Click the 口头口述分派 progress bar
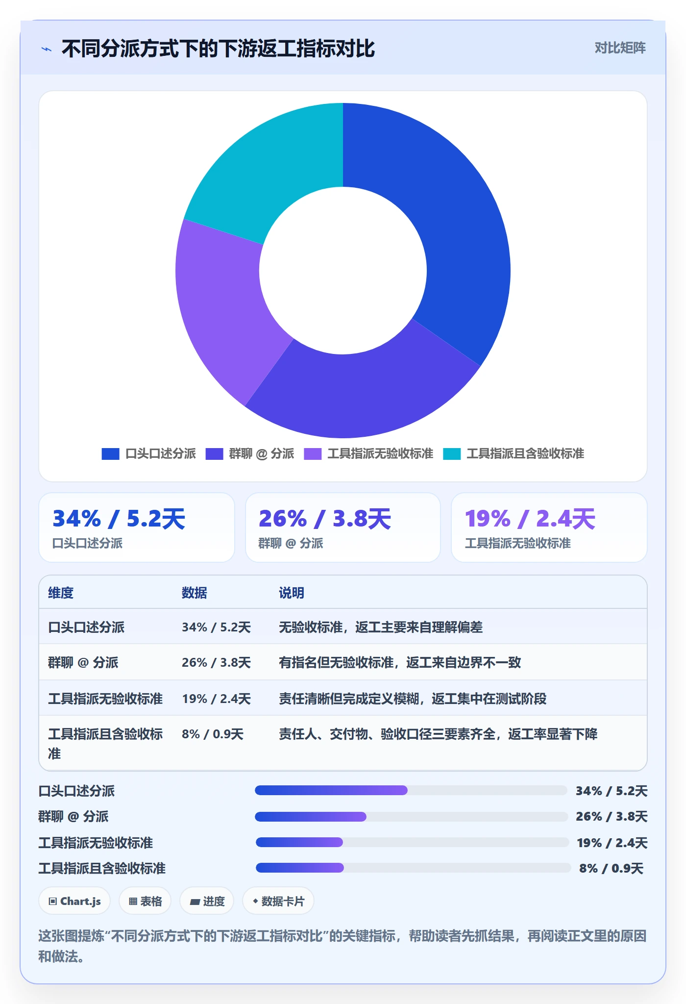Viewport: 686px width, 1004px height. (411, 790)
